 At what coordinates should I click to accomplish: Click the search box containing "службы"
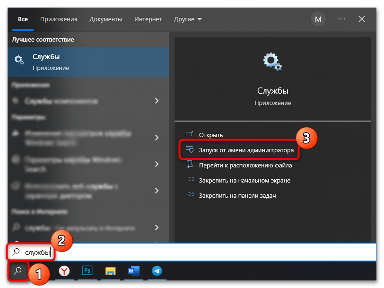[x=189, y=253]
